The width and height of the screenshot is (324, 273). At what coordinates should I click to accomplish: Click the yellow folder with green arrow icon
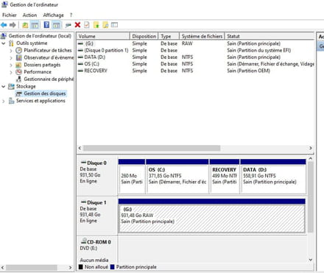click(96, 25)
